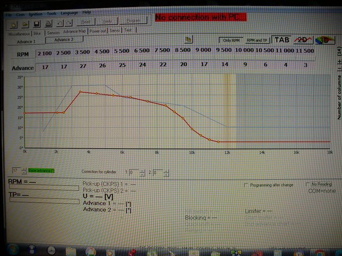The image size is (342, 256).
Task: Switch to the Sensors tab
Action: click(x=53, y=33)
